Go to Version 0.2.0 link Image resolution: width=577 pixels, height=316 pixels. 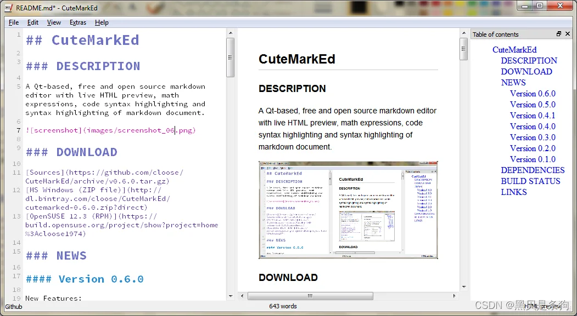pos(533,148)
